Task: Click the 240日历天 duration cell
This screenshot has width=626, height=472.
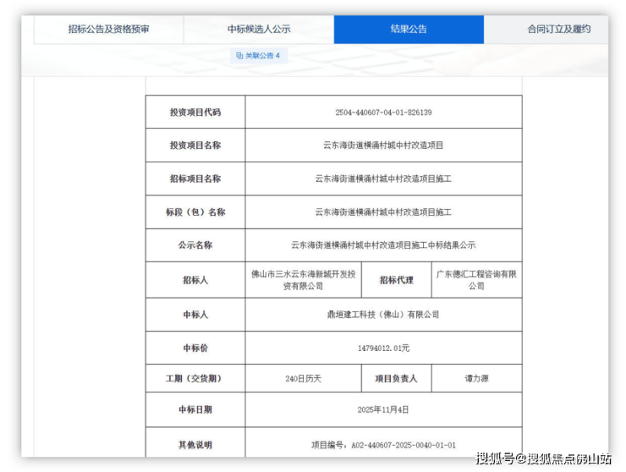Action: tap(304, 379)
